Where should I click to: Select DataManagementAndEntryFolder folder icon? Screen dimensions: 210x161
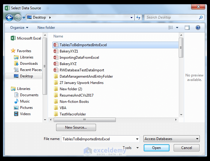pos(56,76)
